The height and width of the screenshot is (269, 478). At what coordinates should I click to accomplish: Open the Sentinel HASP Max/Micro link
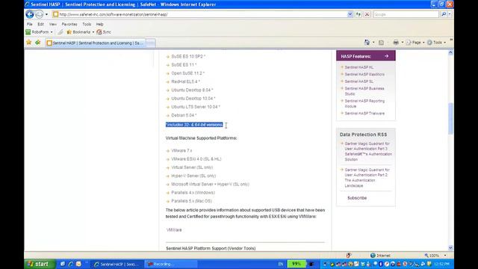pyautogui.click(x=364, y=74)
